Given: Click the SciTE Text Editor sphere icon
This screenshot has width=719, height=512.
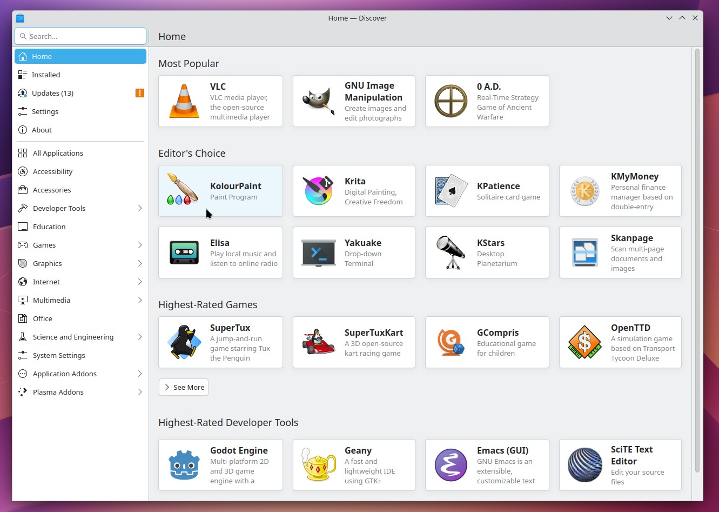Looking at the screenshot, I should tap(585, 465).
